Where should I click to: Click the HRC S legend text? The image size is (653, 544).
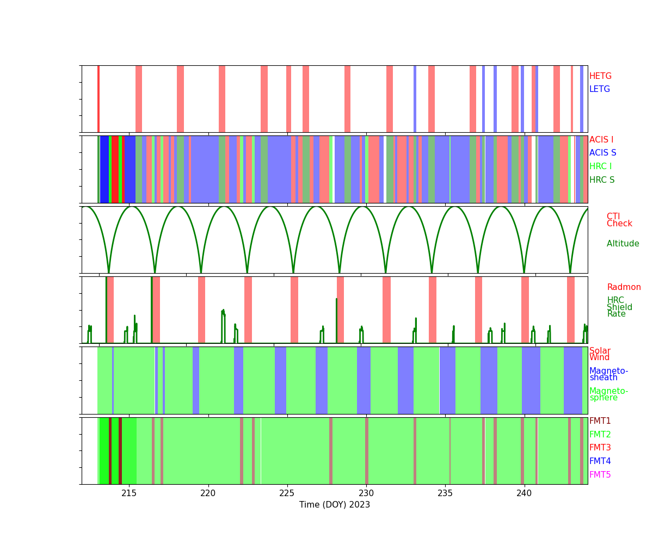tap(601, 181)
